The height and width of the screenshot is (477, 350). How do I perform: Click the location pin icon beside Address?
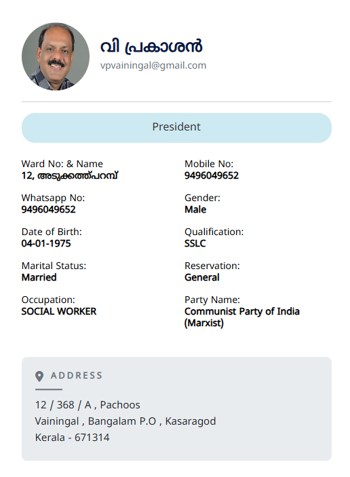pyautogui.click(x=39, y=376)
